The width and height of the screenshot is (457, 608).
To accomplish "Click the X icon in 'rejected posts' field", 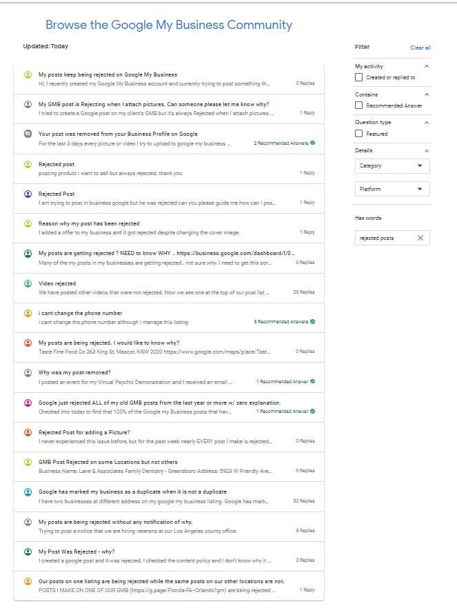I will pos(420,238).
